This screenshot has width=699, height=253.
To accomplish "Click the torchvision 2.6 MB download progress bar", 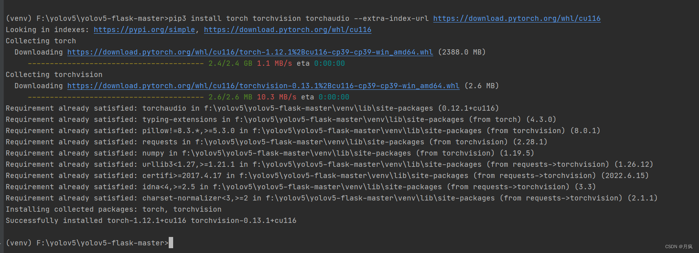I will (x=116, y=97).
